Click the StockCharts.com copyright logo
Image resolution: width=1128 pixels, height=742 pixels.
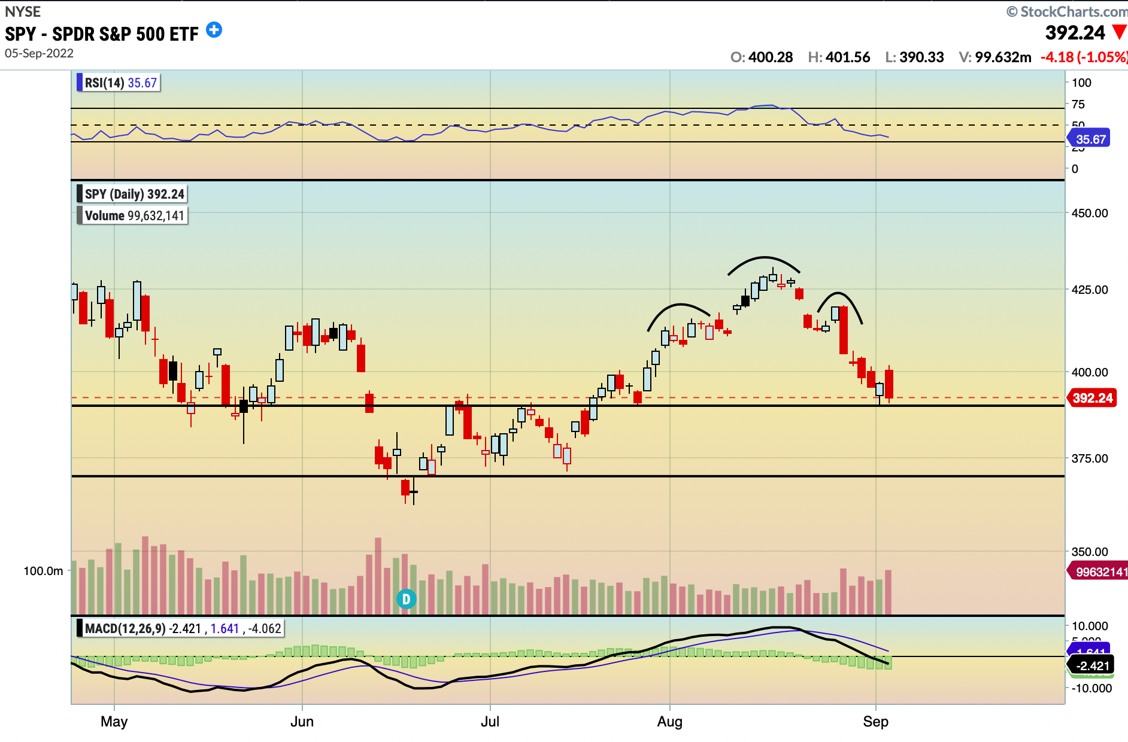1065,11
